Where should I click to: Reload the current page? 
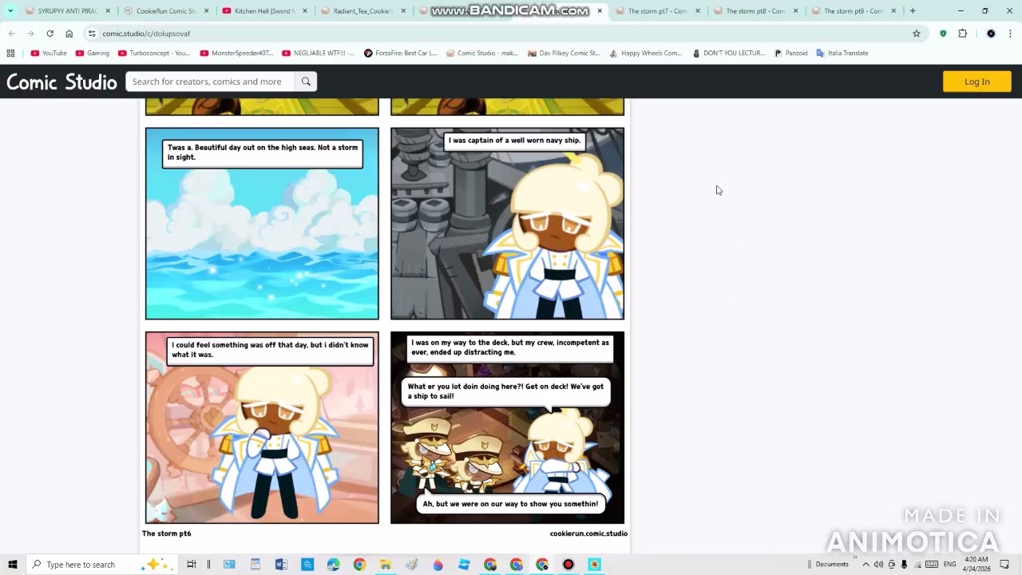point(50,34)
